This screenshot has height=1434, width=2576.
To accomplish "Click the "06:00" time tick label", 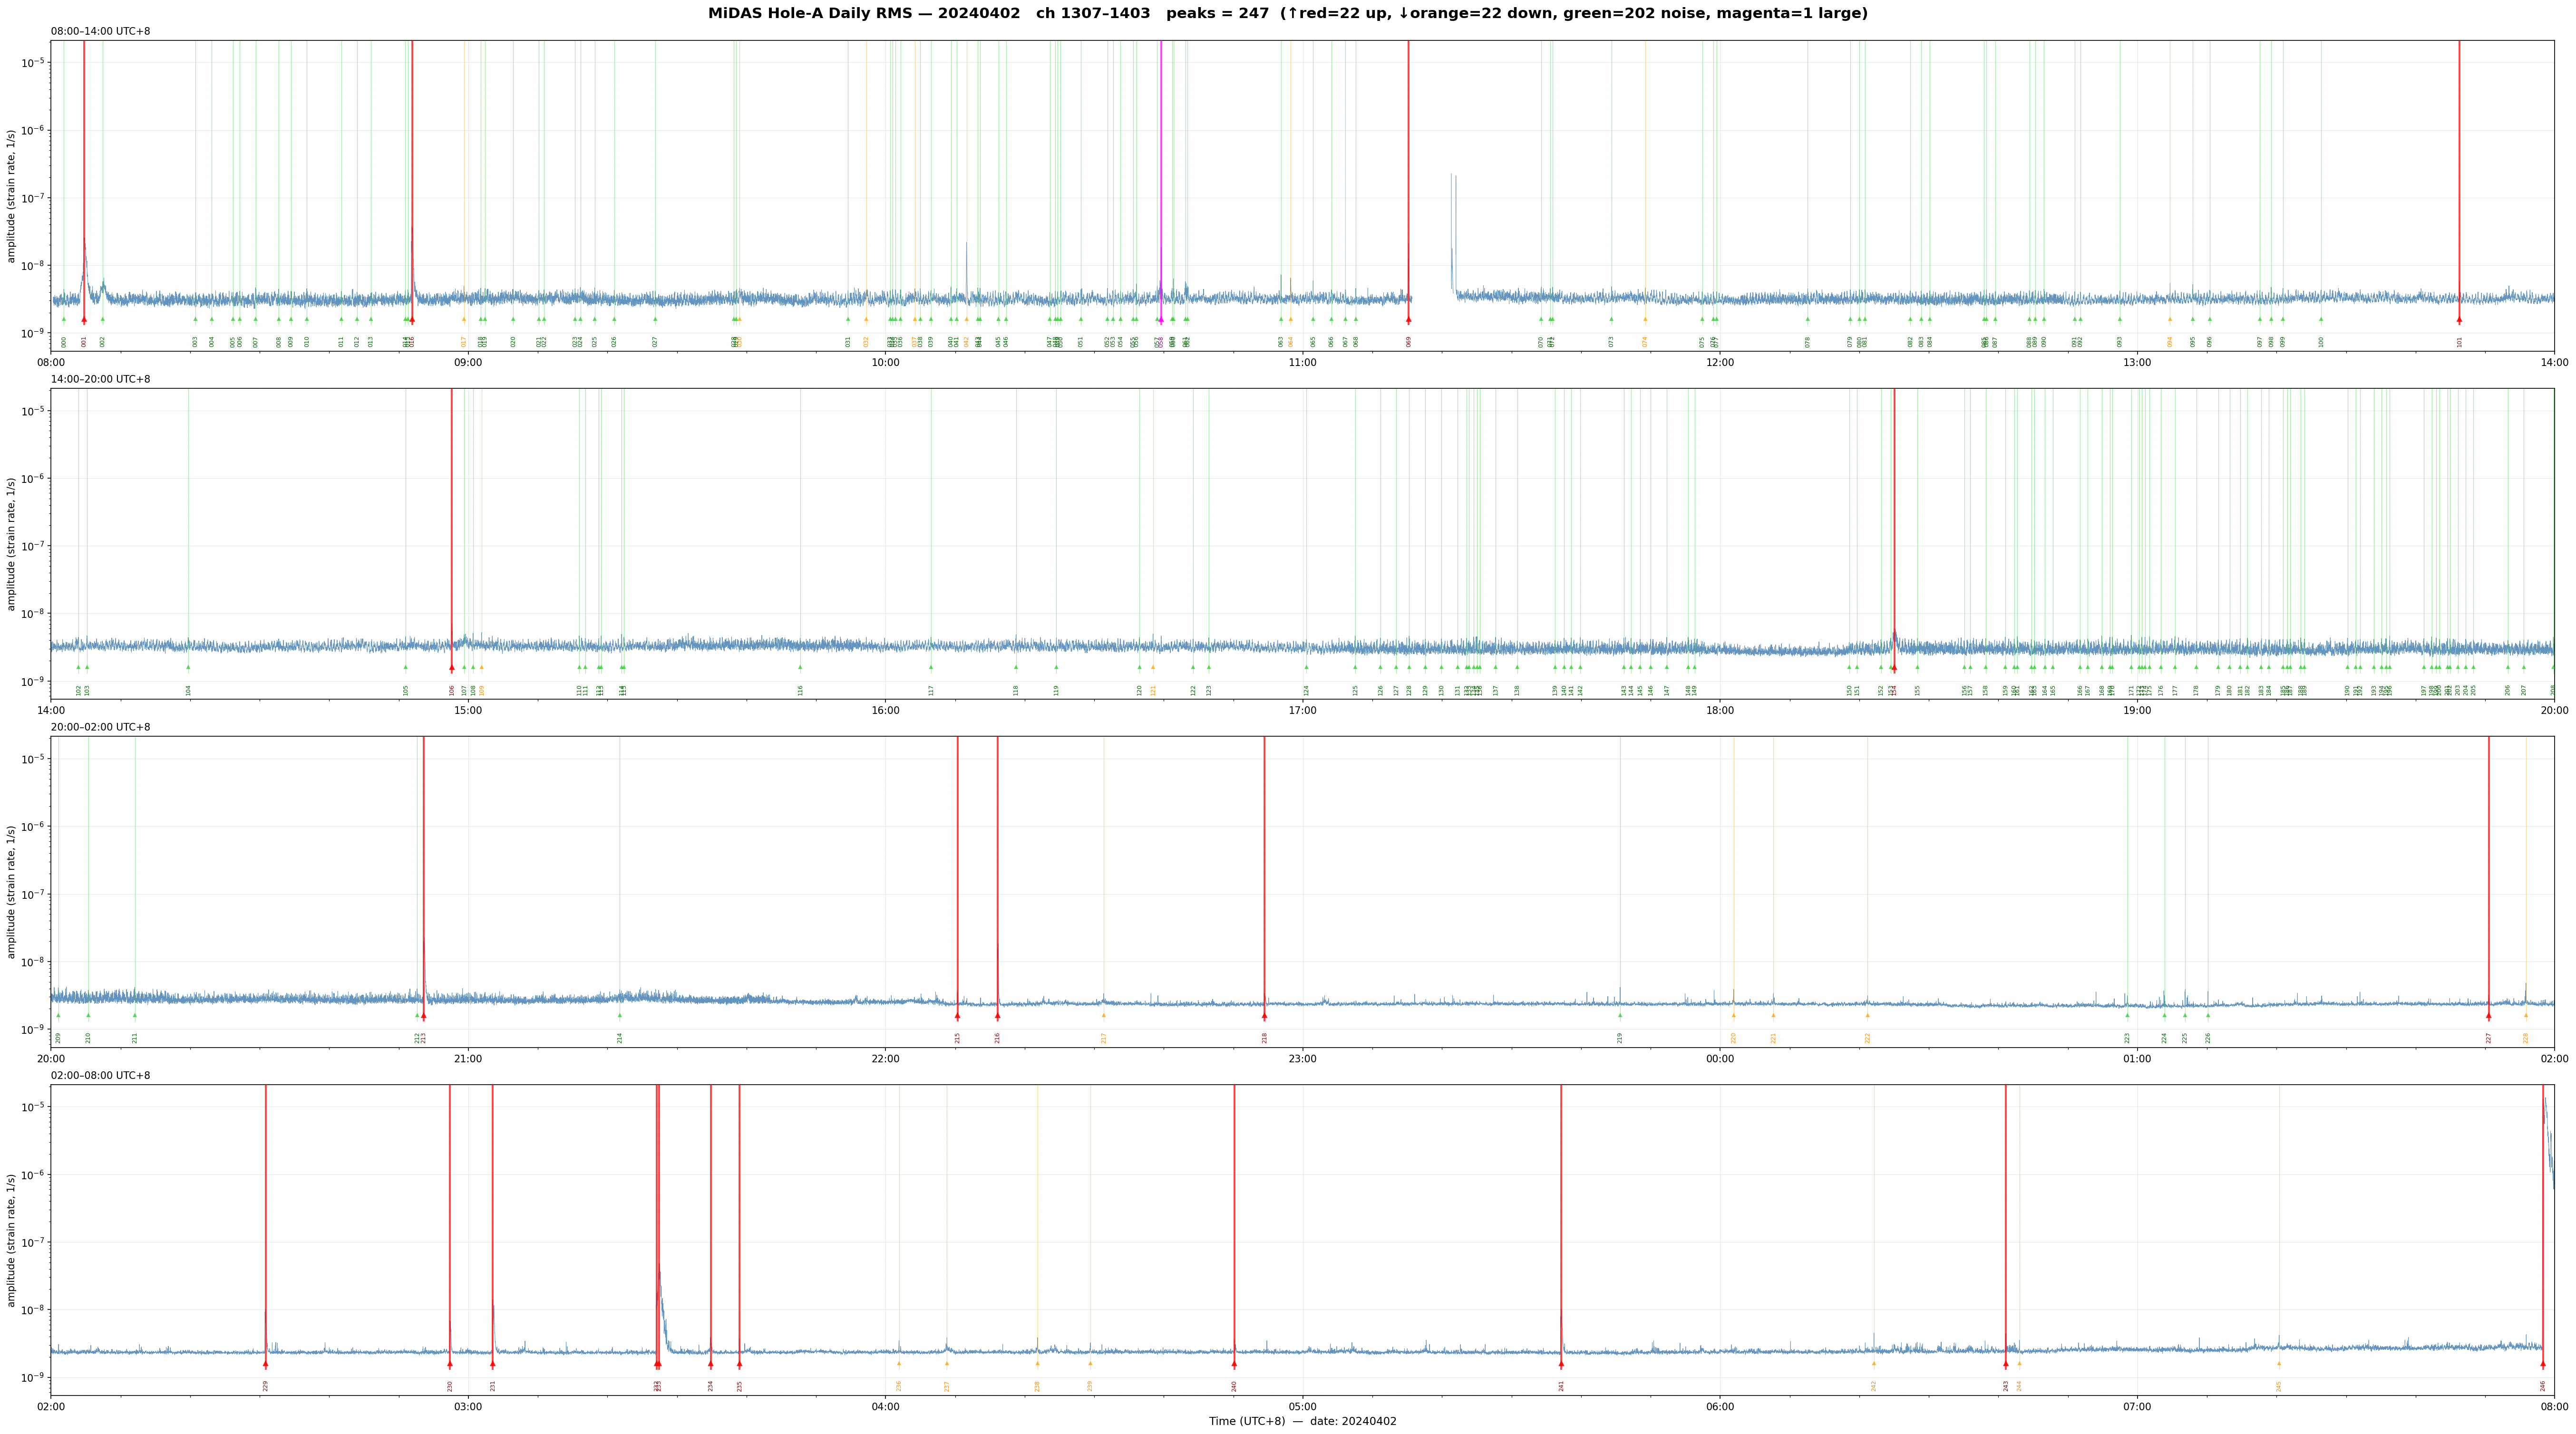I will (x=1720, y=1406).
